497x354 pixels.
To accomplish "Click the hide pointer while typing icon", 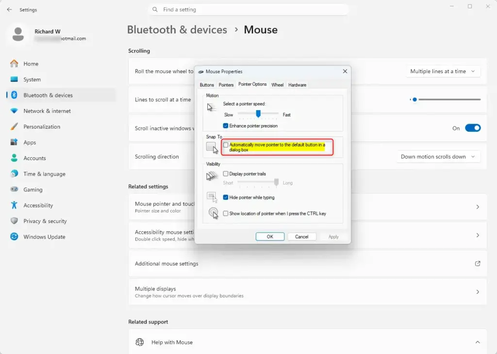I will click(212, 197).
